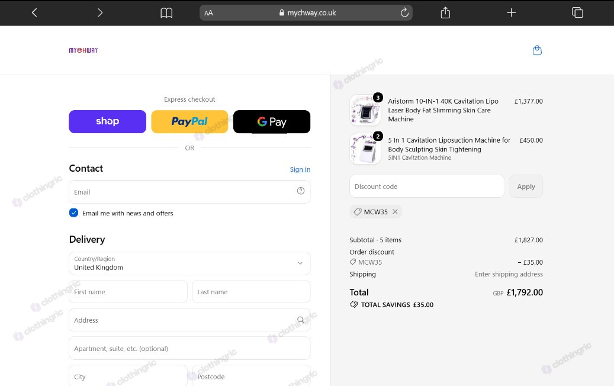Click the address search magnifier icon

[300, 320]
